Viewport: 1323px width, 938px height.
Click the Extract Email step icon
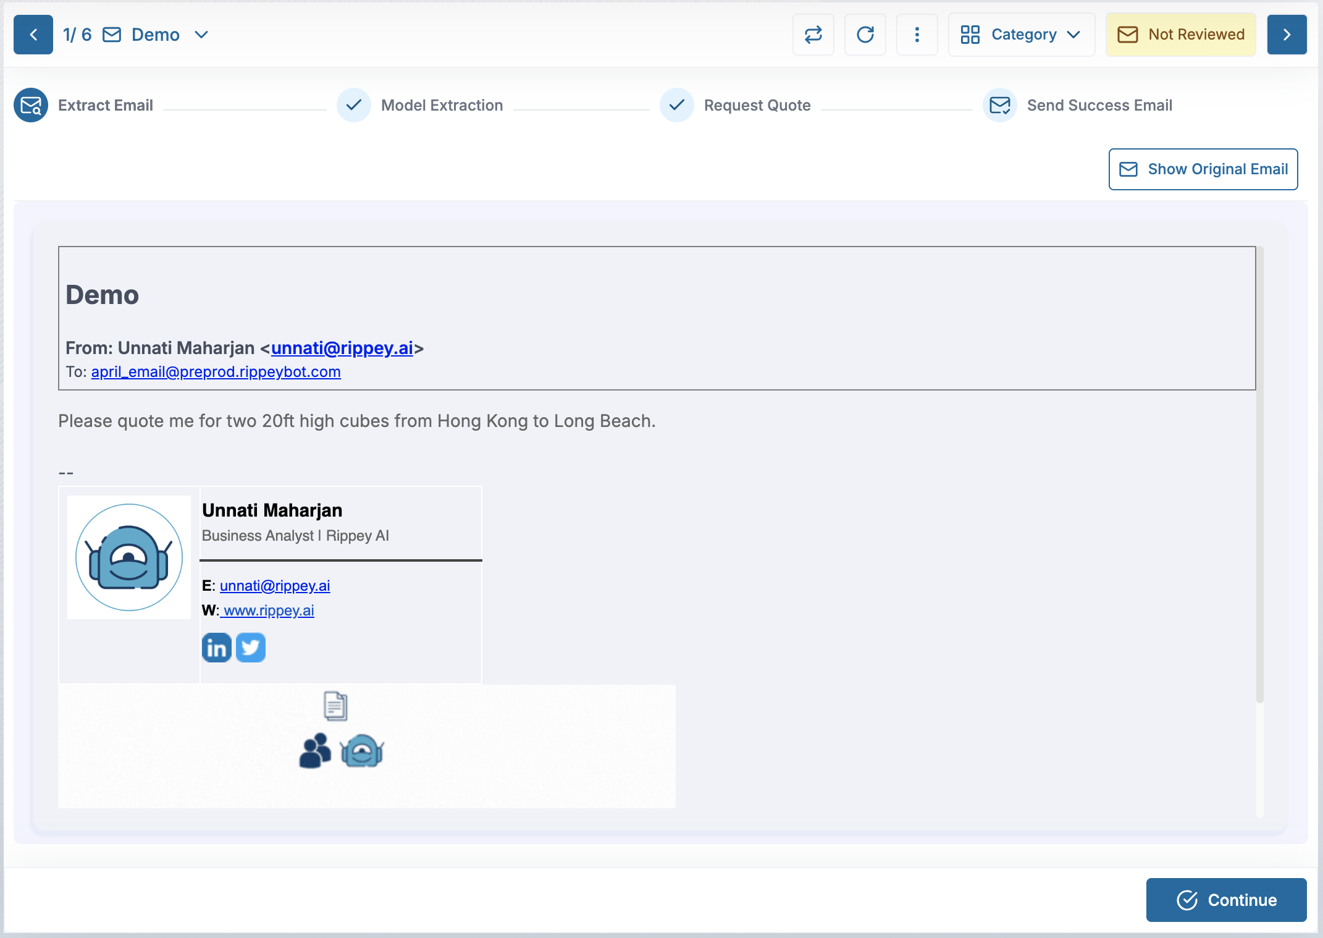pos(31,105)
